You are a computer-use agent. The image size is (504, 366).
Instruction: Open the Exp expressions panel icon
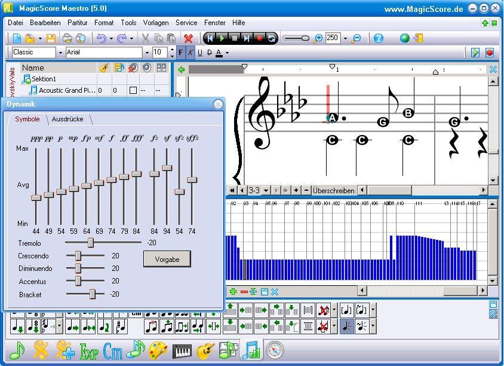click(89, 351)
